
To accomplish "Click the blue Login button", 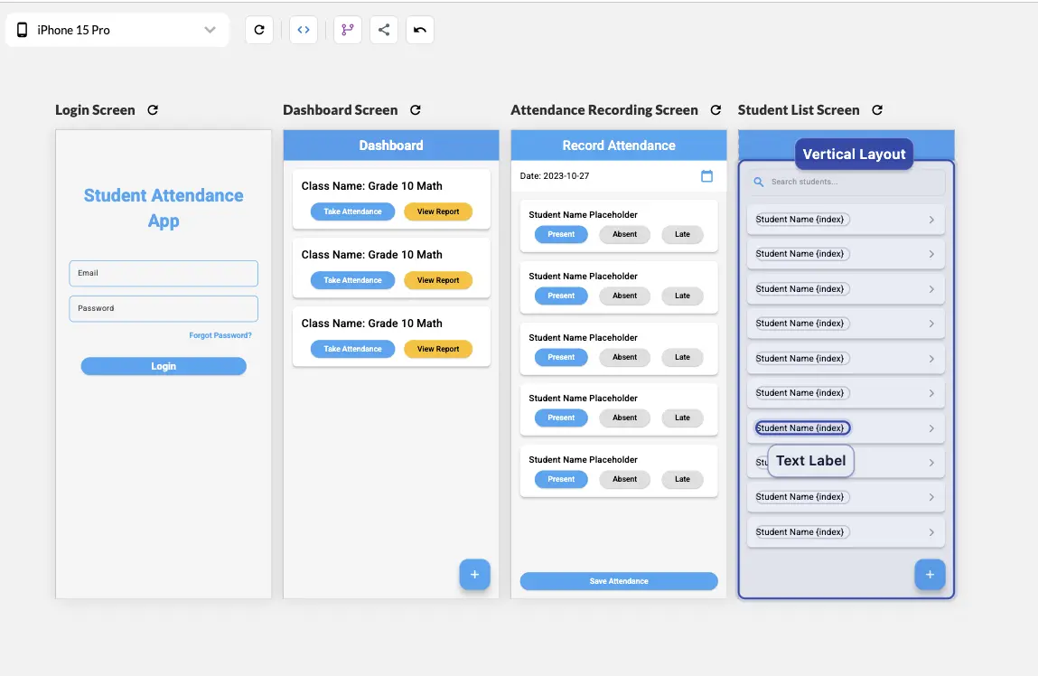I will click(164, 366).
